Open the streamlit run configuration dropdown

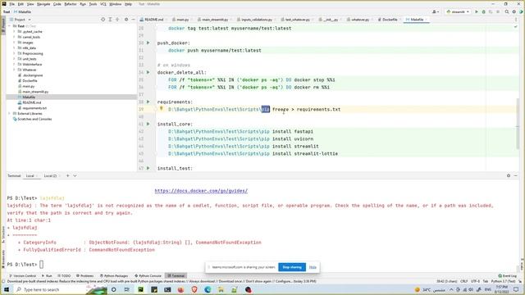pos(458,11)
